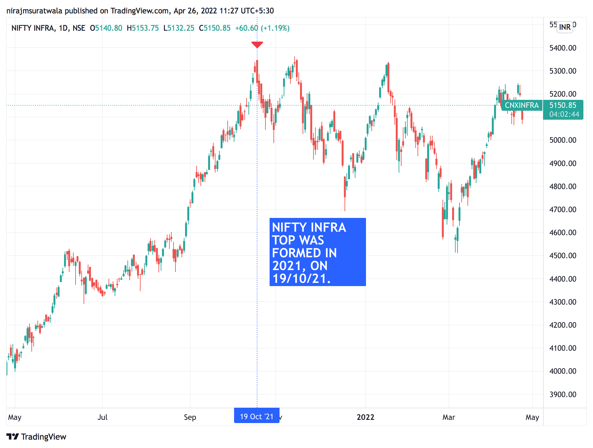Click the 04:02:44 countdown timer label
This screenshot has width=593, height=448.
point(564,114)
